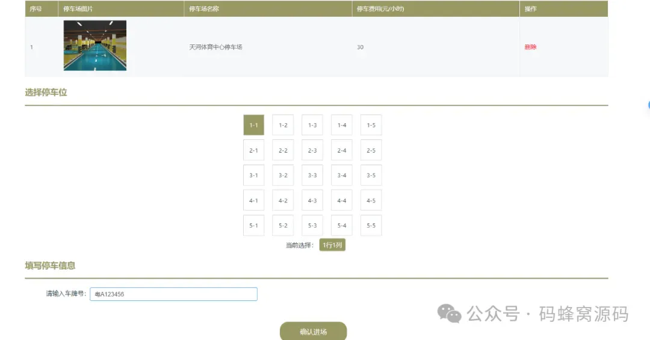650x340 pixels.
Task: Pick parking space 2-3
Action: [x=312, y=150]
